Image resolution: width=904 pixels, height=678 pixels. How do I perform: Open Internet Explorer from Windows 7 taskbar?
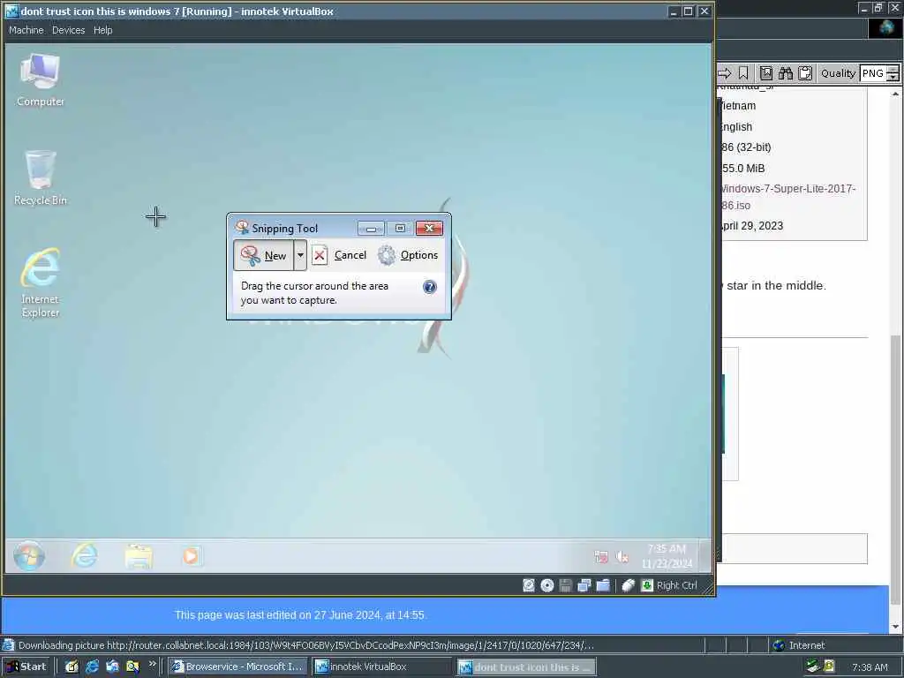pyautogui.click(x=84, y=556)
